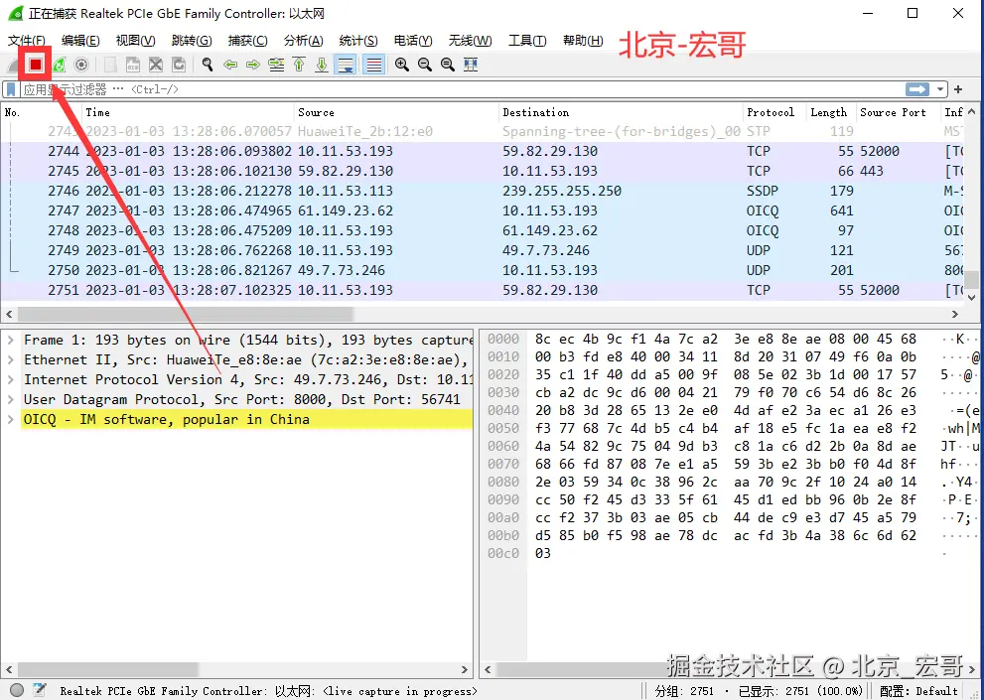This screenshot has width=984, height=700.
Task: Select hex offset 0040 row
Action: [x=731, y=411]
